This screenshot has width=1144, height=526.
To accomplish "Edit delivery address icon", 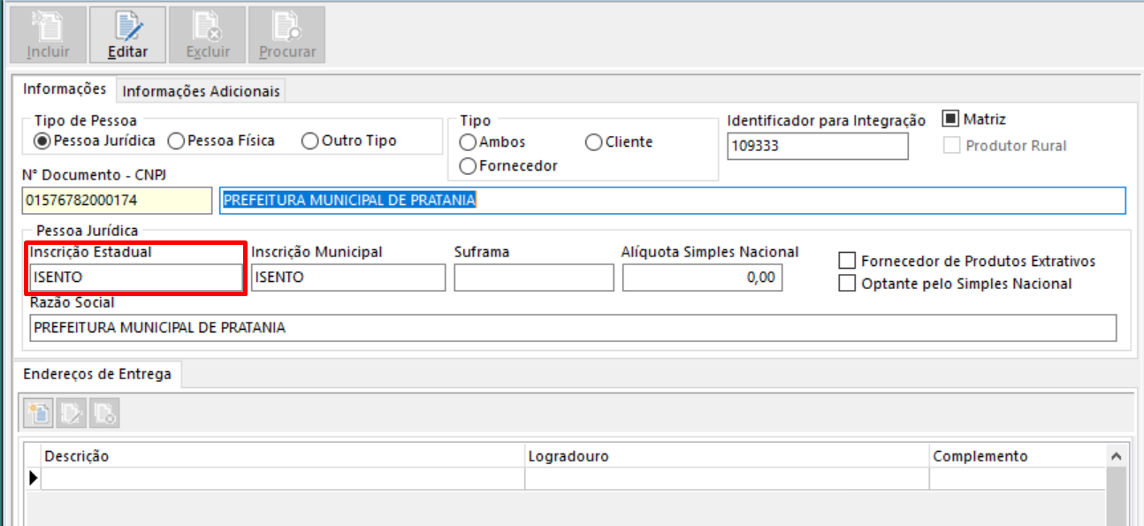I will pyautogui.click(x=72, y=413).
